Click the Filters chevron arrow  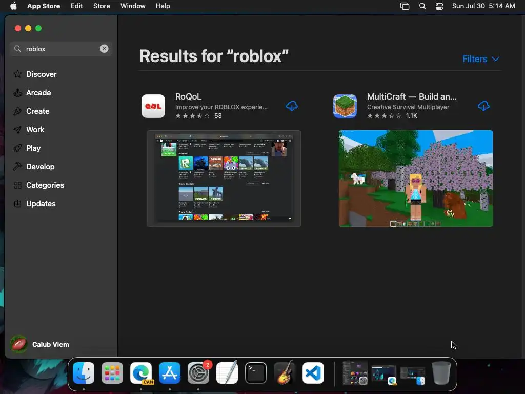(496, 59)
